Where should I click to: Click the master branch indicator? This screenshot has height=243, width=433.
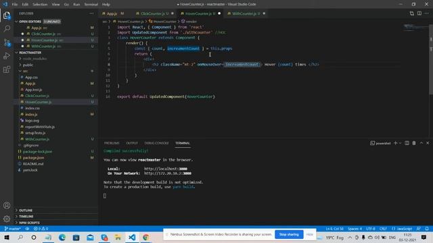pyautogui.click(x=13, y=229)
